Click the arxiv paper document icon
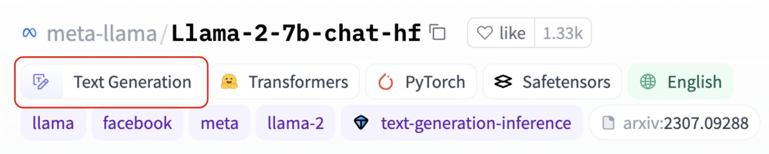The image size is (769, 154). click(608, 123)
